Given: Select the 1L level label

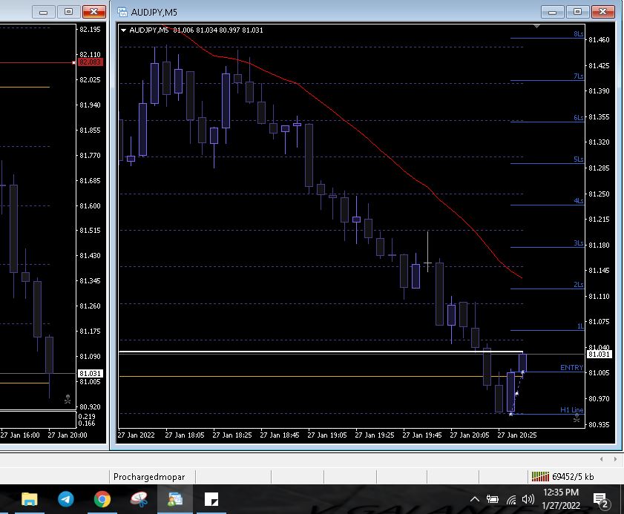Looking at the screenshot, I should click(x=580, y=326).
